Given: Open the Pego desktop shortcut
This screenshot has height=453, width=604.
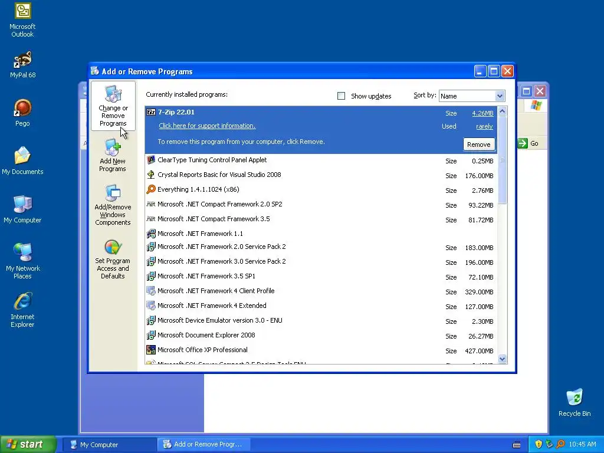Looking at the screenshot, I should [22, 113].
